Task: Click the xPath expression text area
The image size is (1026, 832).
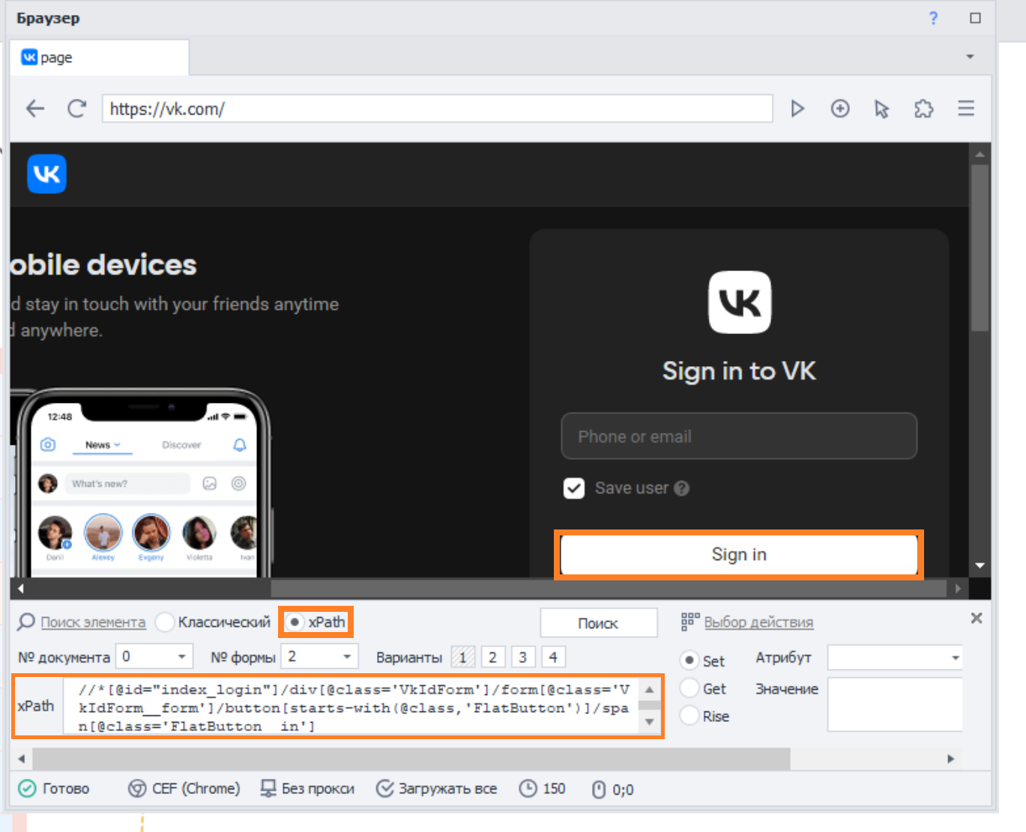Action: 351,706
